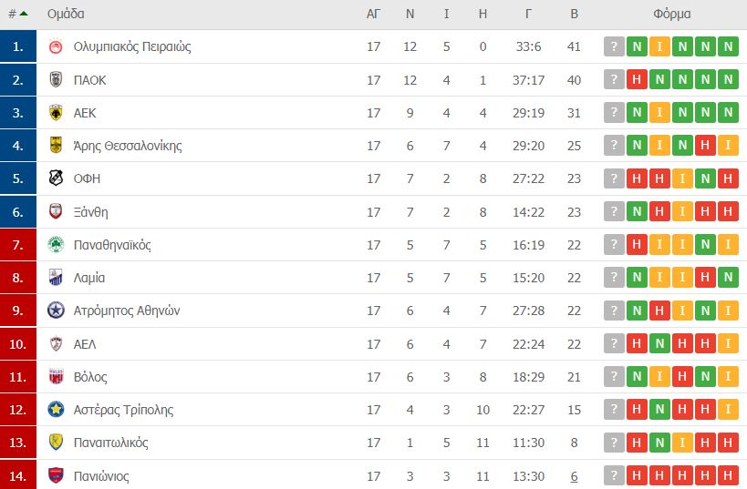Image resolution: width=747 pixels, height=489 pixels.
Task: Click the Λαμία team badge
Action: pos(56,278)
